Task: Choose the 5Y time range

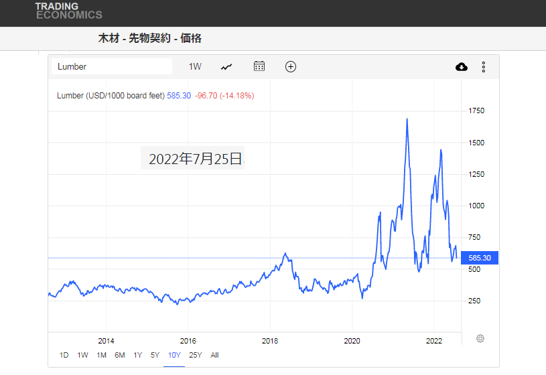Action: [155, 355]
